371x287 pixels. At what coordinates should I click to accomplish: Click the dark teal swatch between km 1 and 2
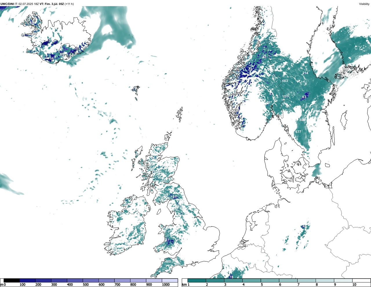[x=197, y=280]
